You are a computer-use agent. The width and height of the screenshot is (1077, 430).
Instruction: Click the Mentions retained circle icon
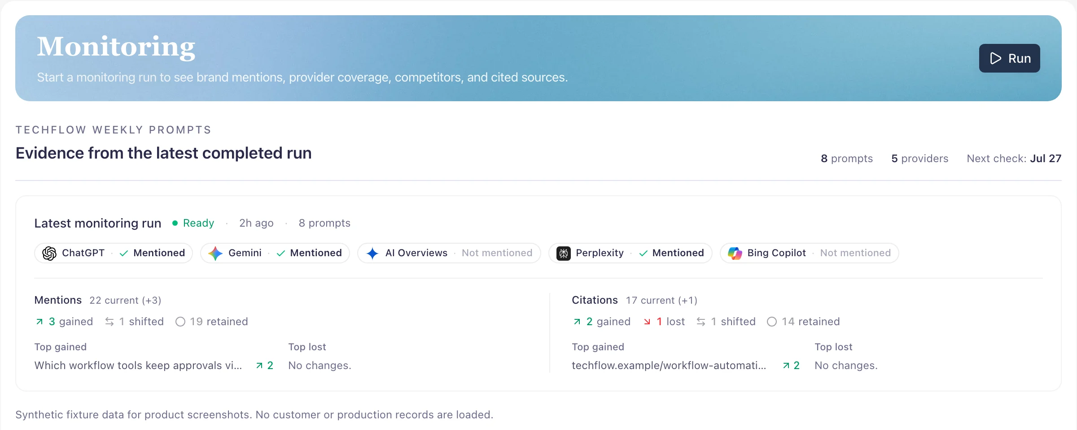[180, 322]
